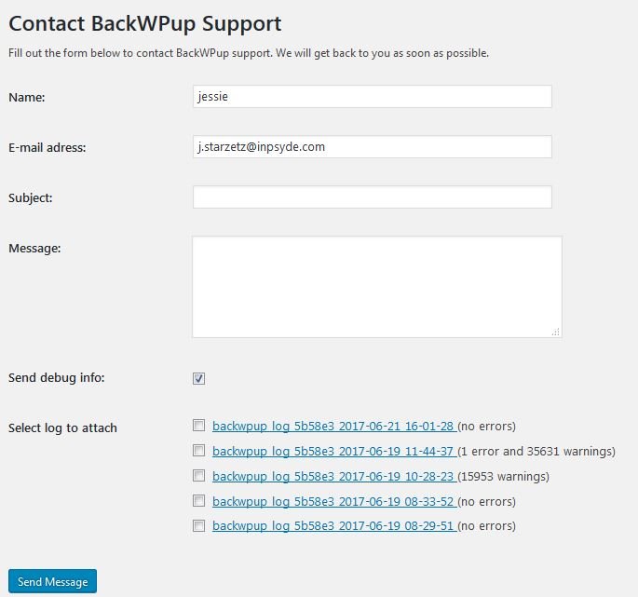Check the 2017-06-19 08-29-51 log checkbox
Image resolution: width=638 pixels, height=597 pixels.
point(198,526)
